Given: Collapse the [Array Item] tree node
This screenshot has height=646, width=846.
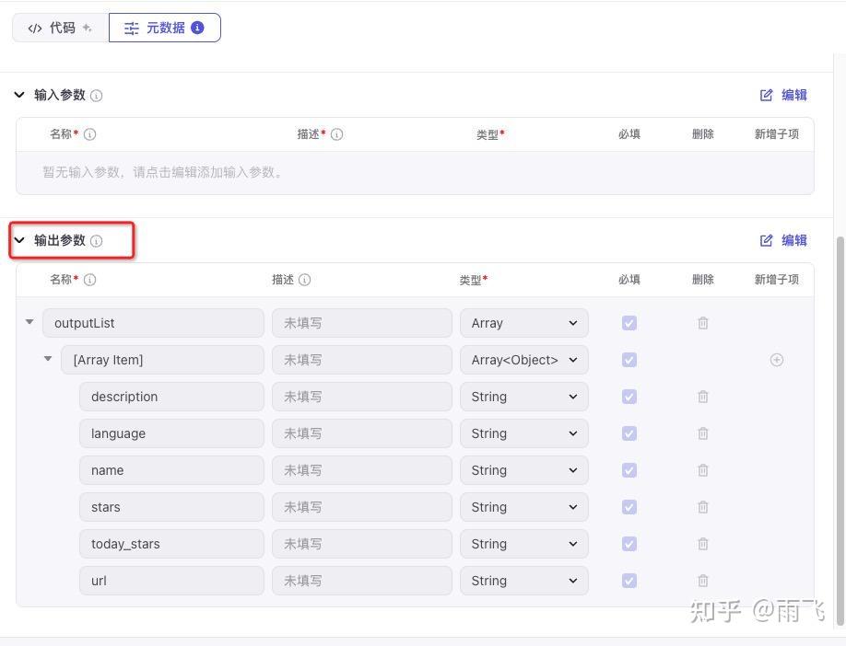Looking at the screenshot, I should tap(48, 360).
